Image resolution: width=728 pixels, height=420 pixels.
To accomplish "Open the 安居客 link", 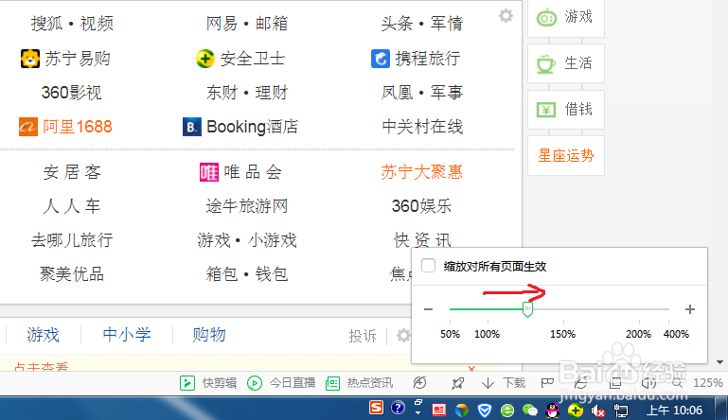I will [72, 172].
